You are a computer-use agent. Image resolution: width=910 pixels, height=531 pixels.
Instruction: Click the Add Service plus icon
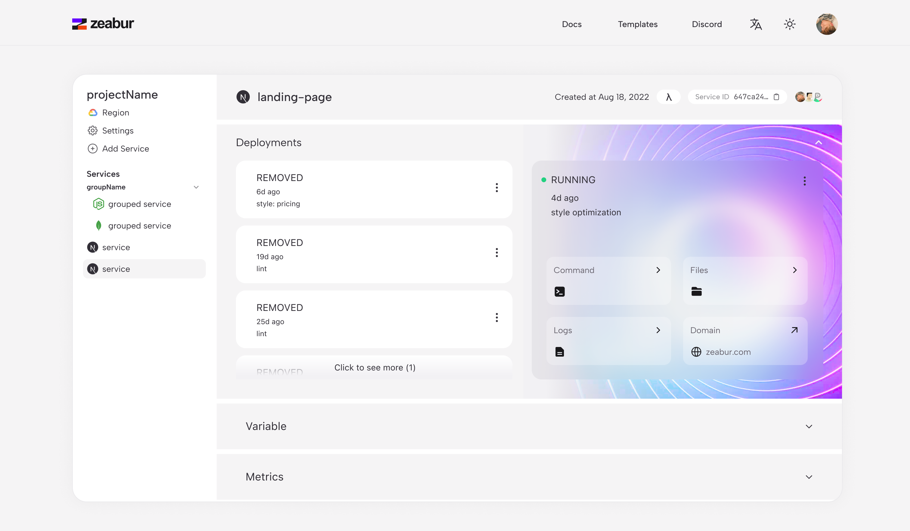pos(93,149)
